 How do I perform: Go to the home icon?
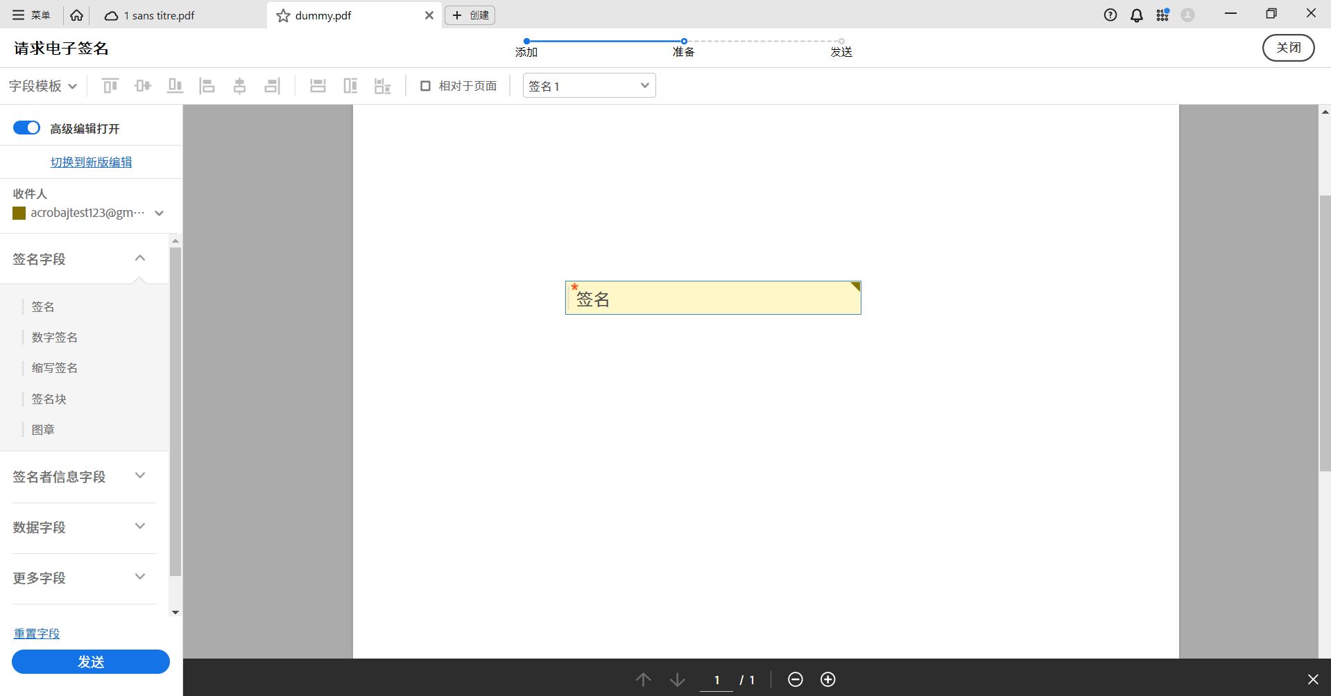click(x=77, y=15)
